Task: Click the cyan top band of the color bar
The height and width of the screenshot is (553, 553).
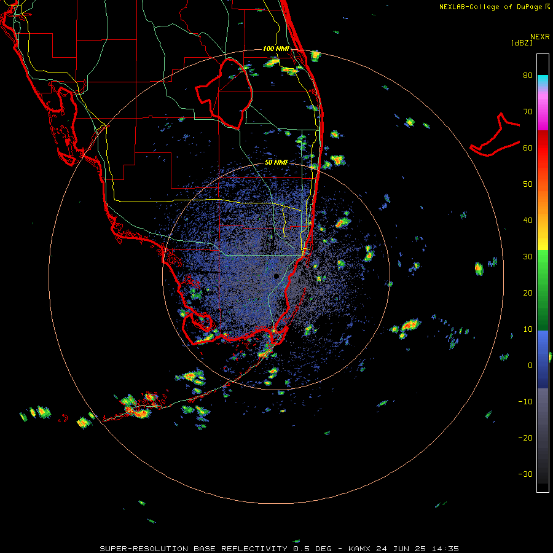Action: pos(543,80)
